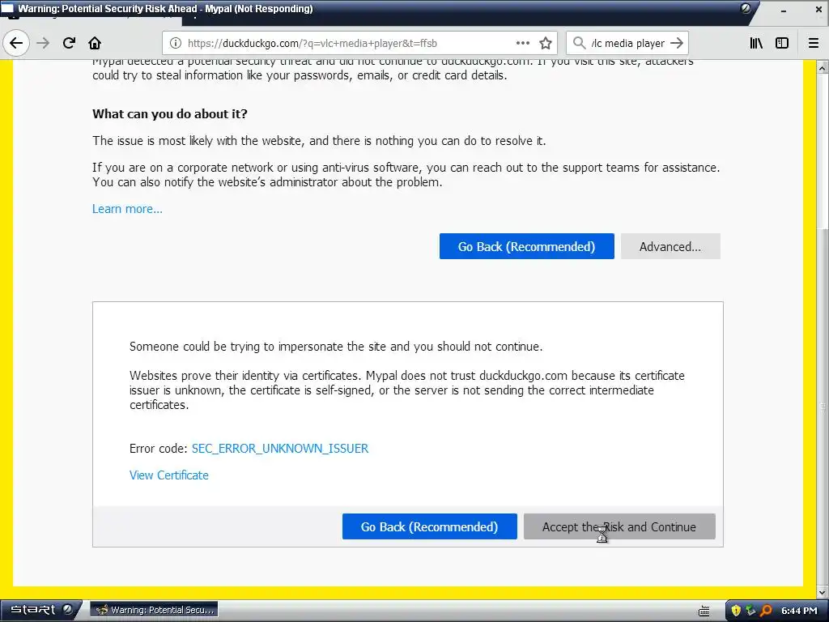Viewport: 829px width, 622px height.
Task: Open the 'Learn more…' link
Action: (x=127, y=209)
